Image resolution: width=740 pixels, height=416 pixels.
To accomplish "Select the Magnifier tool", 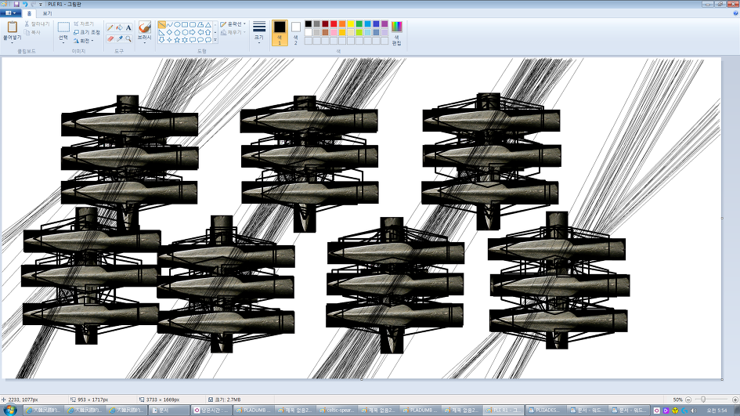I will coord(128,38).
